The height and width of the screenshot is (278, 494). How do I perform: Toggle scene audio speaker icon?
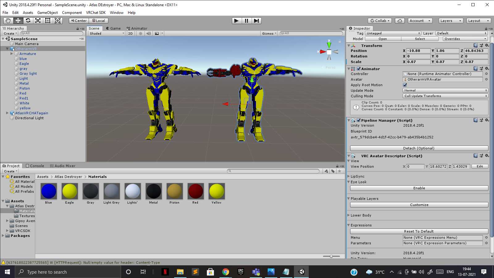click(149, 33)
